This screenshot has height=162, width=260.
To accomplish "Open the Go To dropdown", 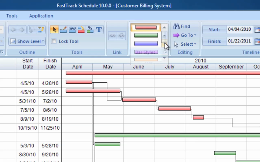I will click(185, 35).
